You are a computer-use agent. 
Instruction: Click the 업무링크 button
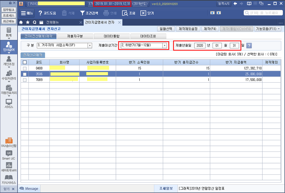tap(9, 10)
